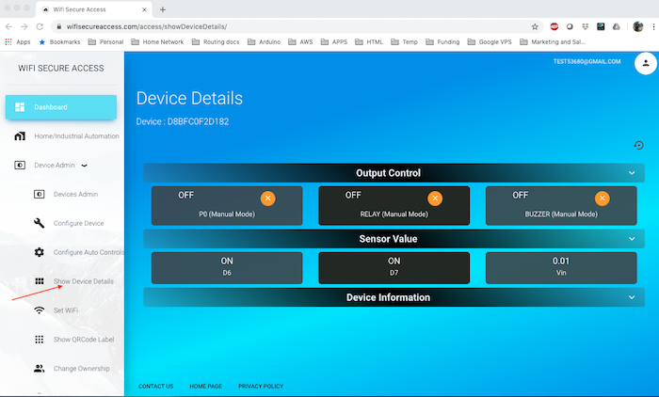The height and width of the screenshot is (397, 659).
Task: Click the gear icon for Auto Controls
Action: coord(40,252)
